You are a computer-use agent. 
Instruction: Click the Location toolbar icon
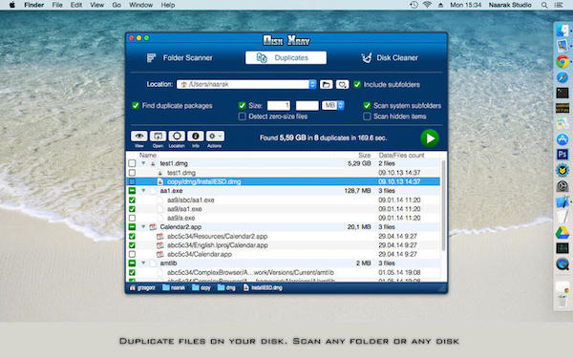click(x=177, y=137)
